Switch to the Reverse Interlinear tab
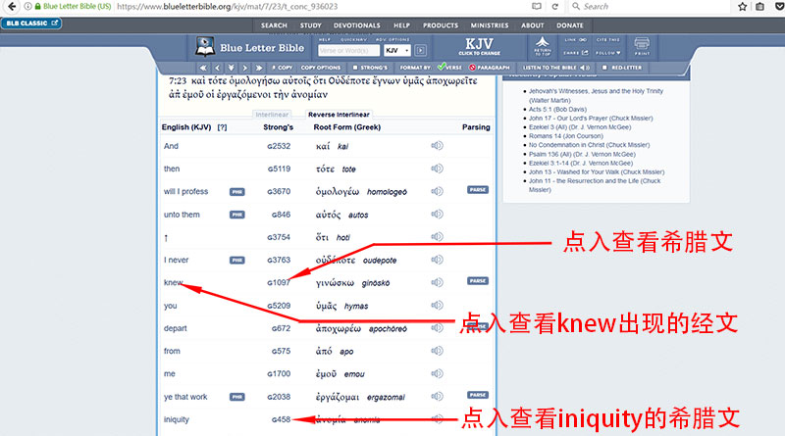Screen dimensions: 785x436 (x=339, y=115)
